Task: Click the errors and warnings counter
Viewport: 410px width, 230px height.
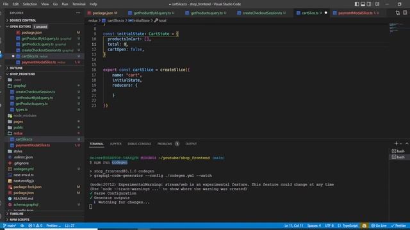Action: tap(35, 226)
